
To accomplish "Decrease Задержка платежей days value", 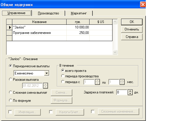I will pyautogui.click(x=130, y=94).
